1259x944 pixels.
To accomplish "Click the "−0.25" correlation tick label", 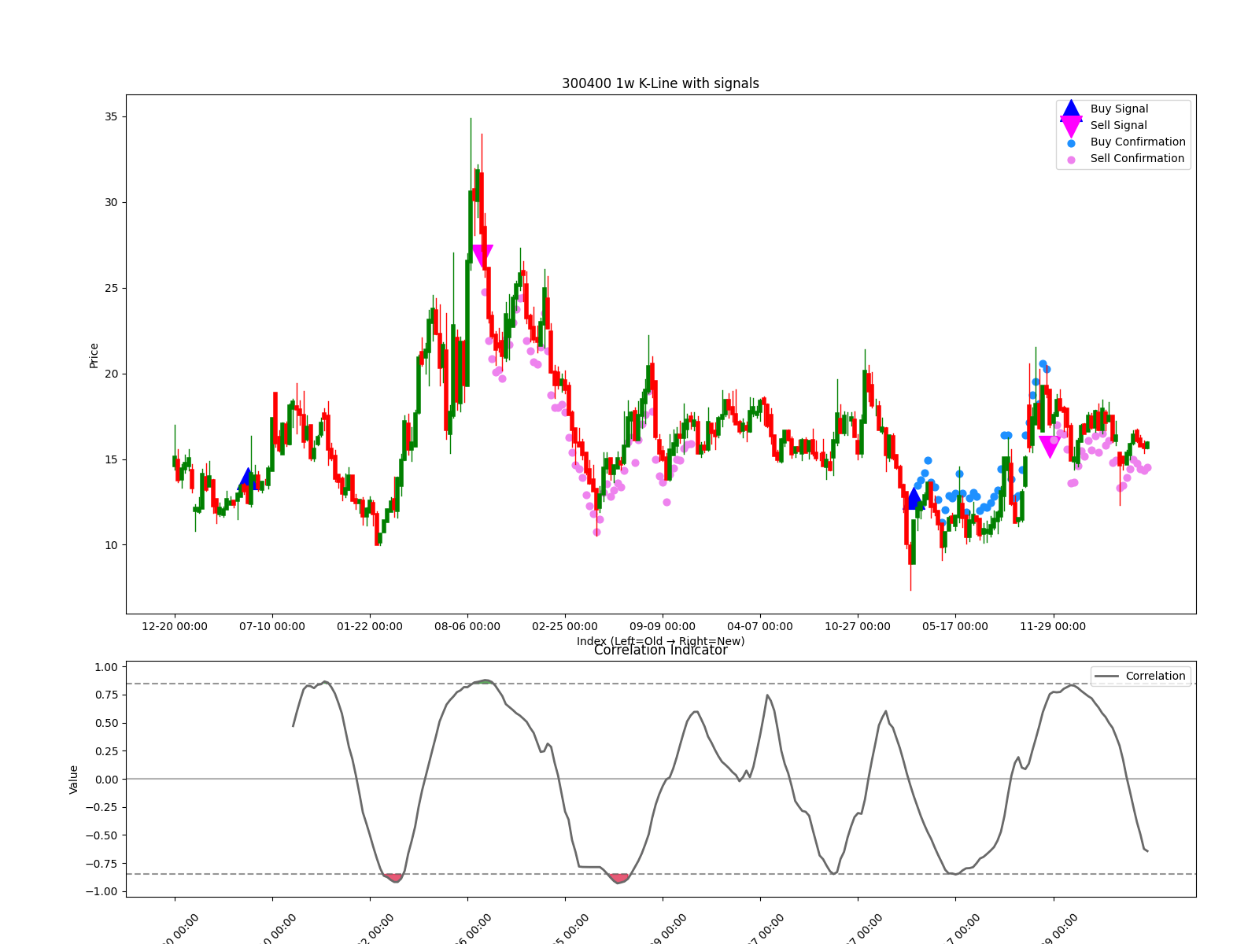I will [102, 808].
